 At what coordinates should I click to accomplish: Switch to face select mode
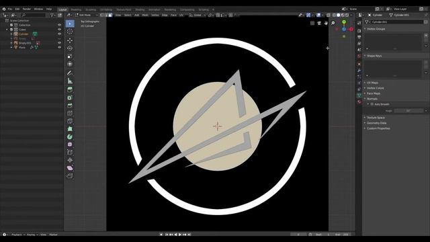click(110, 15)
